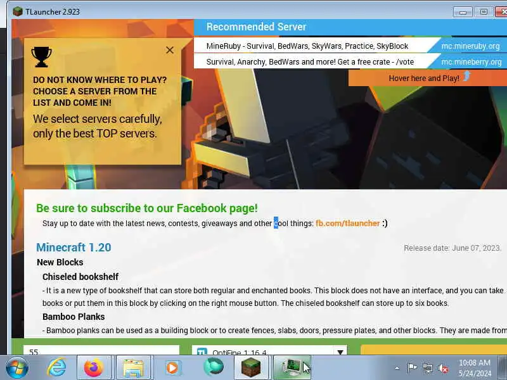Open Windows Media Player from the taskbar
Image resolution: width=507 pixels, height=380 pixels.
[172, 368]
